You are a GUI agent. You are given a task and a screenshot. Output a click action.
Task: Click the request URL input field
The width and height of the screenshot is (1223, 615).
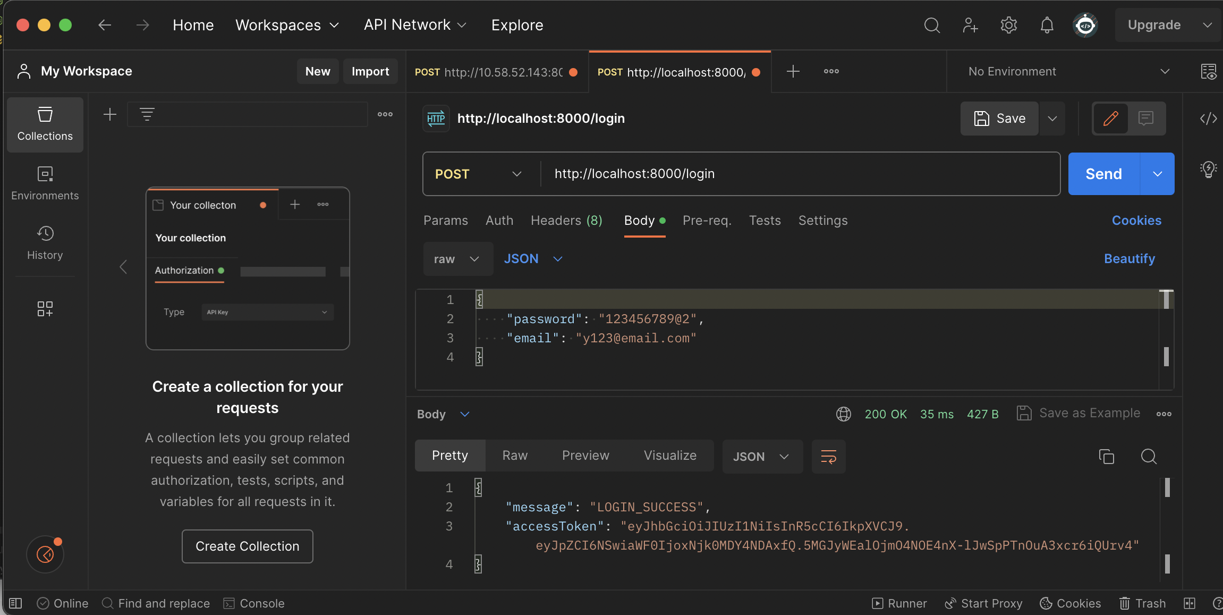(797, 174)
